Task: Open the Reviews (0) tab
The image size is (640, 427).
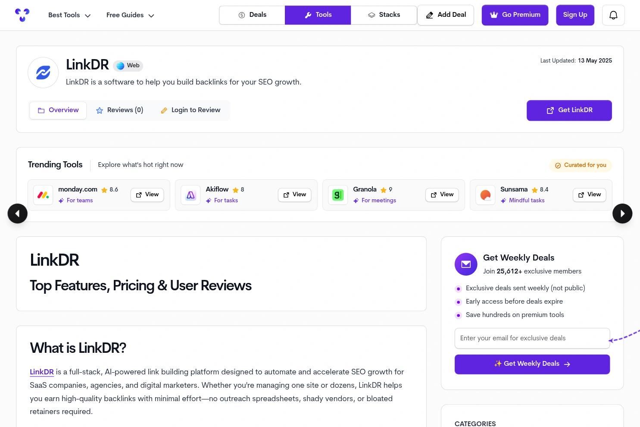Action: [119, 110]
